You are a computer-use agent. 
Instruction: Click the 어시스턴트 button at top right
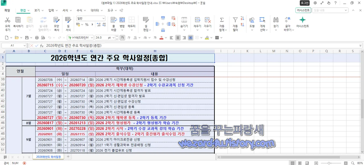[303, 10]
